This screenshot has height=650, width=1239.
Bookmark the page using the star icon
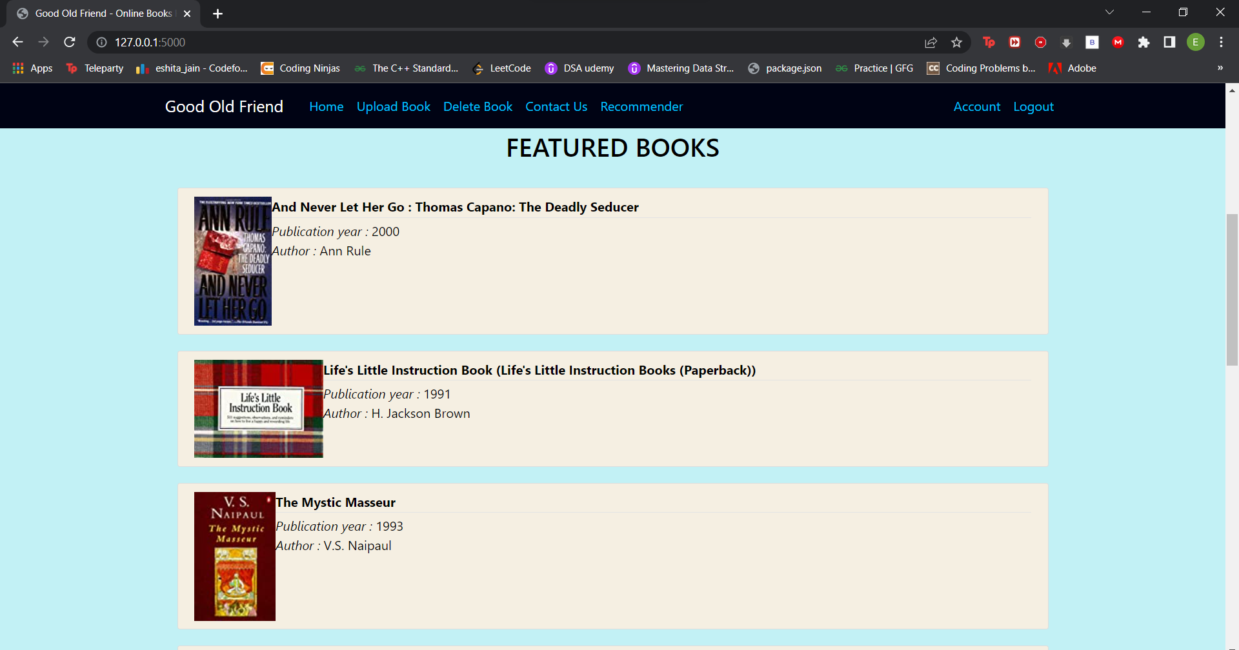coord(957,42)
